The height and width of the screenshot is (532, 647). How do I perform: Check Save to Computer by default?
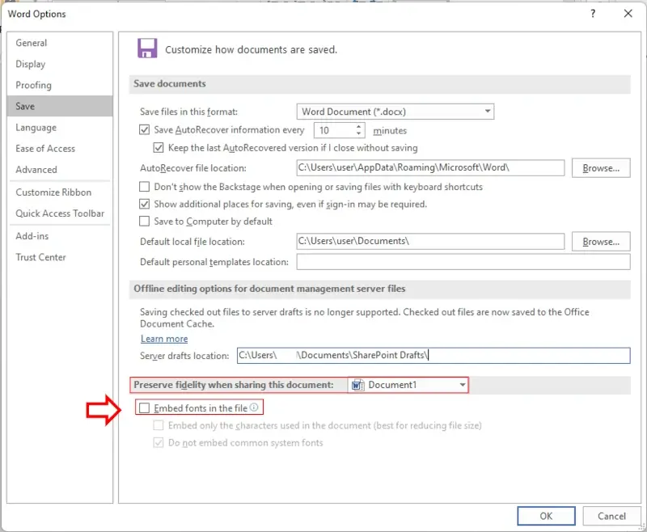tap(144, 222)
